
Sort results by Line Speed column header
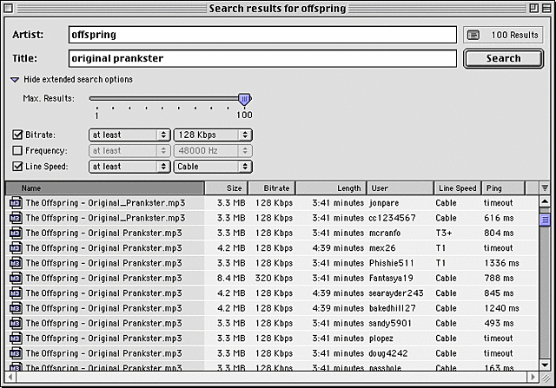pos(458,188)
